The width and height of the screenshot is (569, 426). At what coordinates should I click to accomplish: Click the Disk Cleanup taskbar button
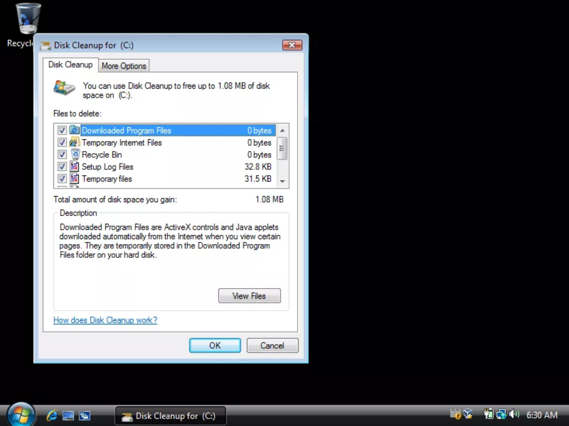pos(171,416)
